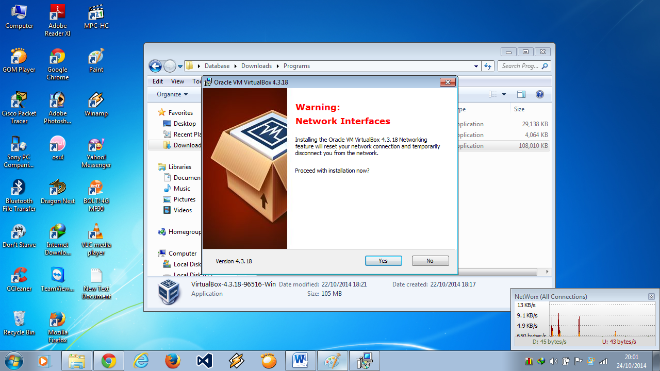The height and width of the screenshot is (371, 660).
Task: Open the volume control in tray
Action: point(553,361)
